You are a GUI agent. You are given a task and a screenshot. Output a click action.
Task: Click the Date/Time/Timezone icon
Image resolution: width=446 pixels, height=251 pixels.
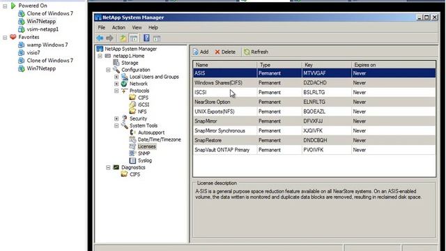coord(132,139)
